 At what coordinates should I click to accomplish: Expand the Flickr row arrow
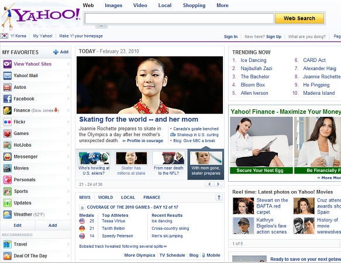[68, 122]
